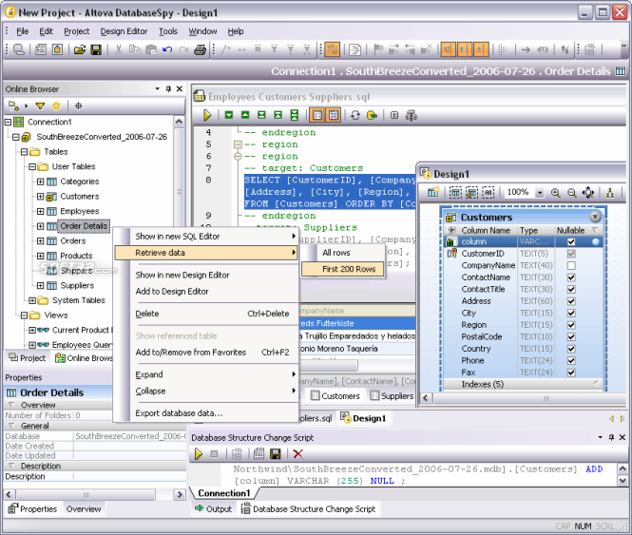The width and height of the screenshot is (632, 535).
Task: Execute the database structure change script
Action: tap(199, 454)
